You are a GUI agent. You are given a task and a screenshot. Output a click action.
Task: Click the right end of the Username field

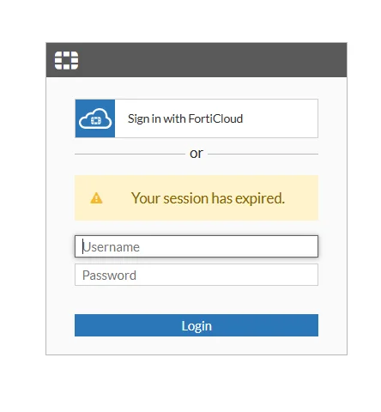309,246
